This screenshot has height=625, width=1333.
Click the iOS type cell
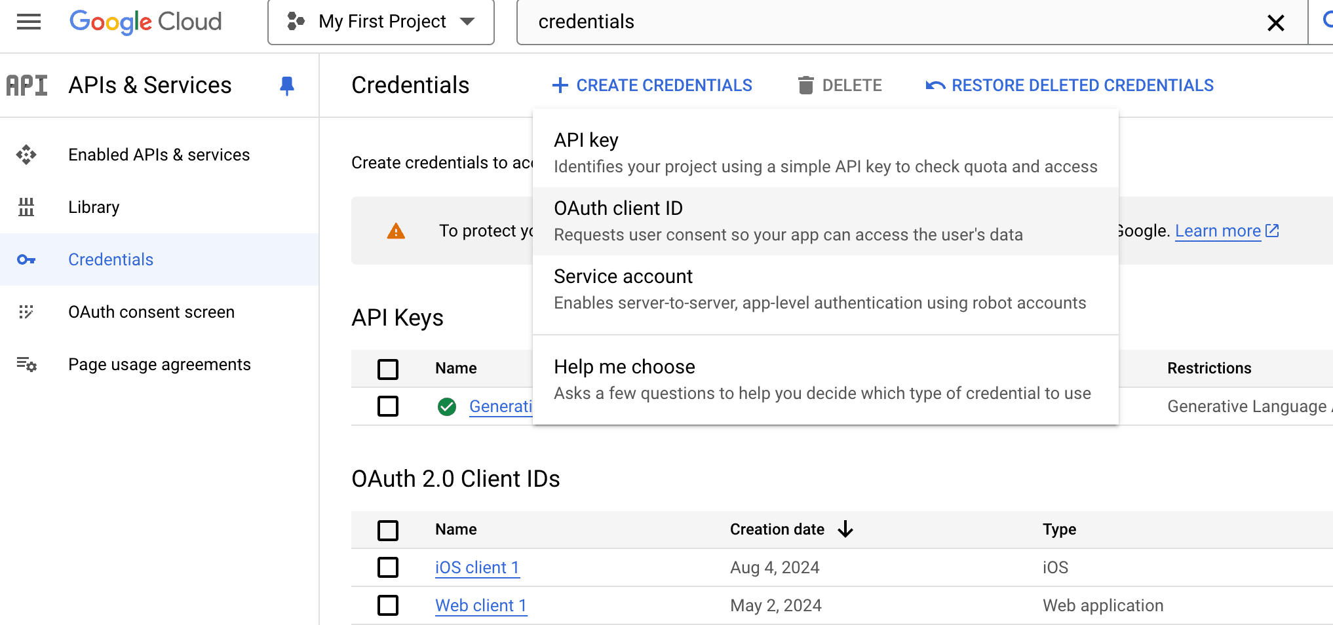click(x=1055, y=567)
